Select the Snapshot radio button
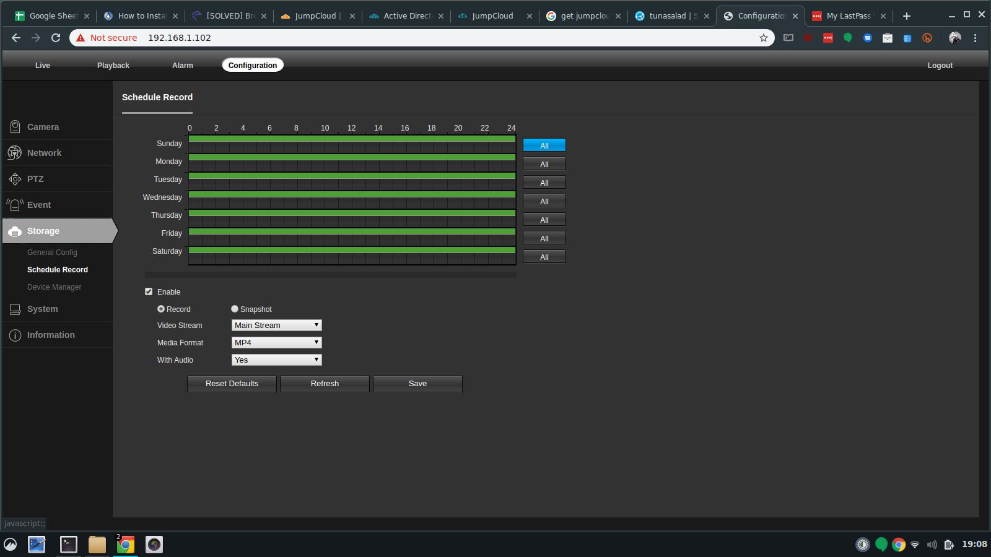991x557 pixels. coord(235,309)
